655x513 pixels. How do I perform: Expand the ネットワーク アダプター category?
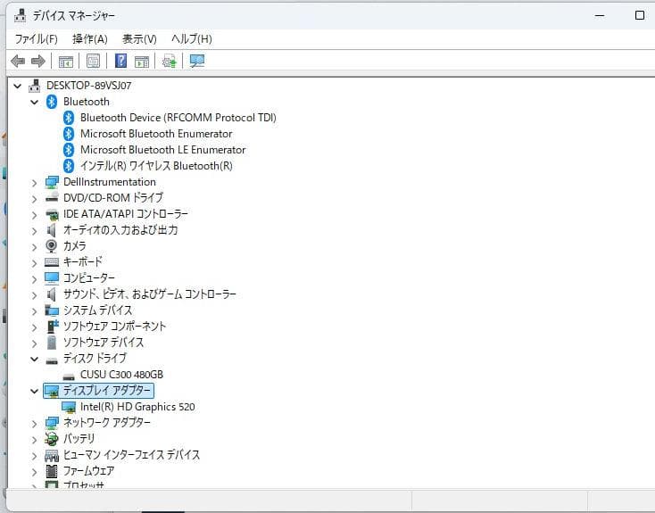point(34,423)
